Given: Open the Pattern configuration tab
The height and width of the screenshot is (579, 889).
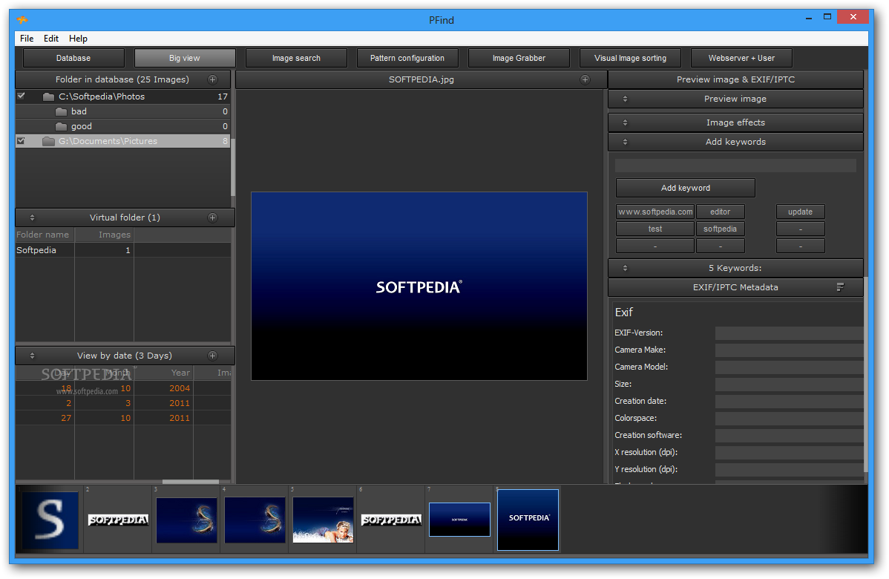Looking at the screenshot, I should tap(407, 58).
